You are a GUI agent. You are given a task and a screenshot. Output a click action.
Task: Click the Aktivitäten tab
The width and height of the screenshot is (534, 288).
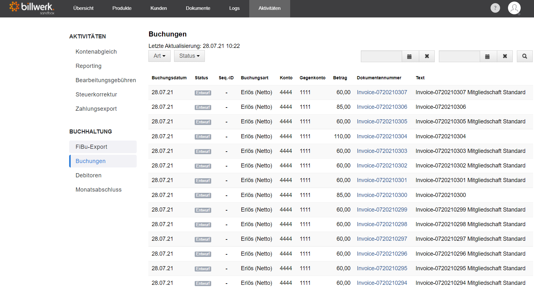270,8
